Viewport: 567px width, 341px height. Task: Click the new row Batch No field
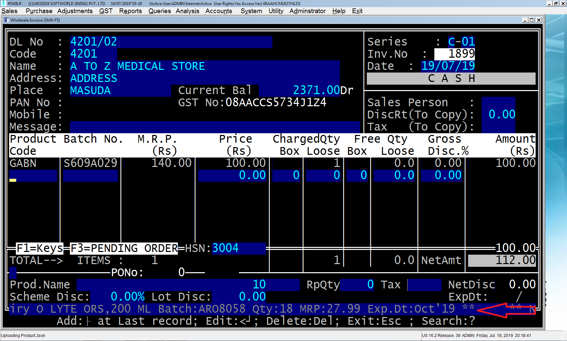point(90,176)
